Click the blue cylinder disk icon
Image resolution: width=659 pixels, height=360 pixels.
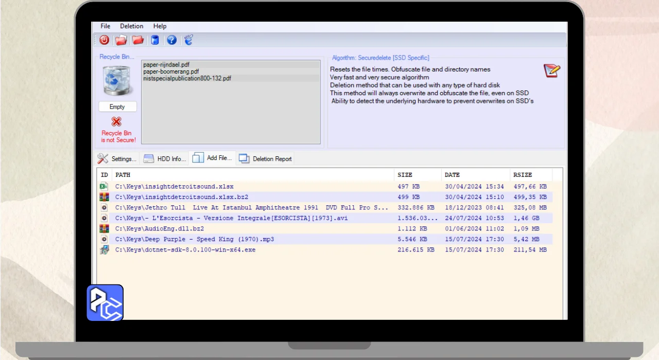tap(155, 40)
